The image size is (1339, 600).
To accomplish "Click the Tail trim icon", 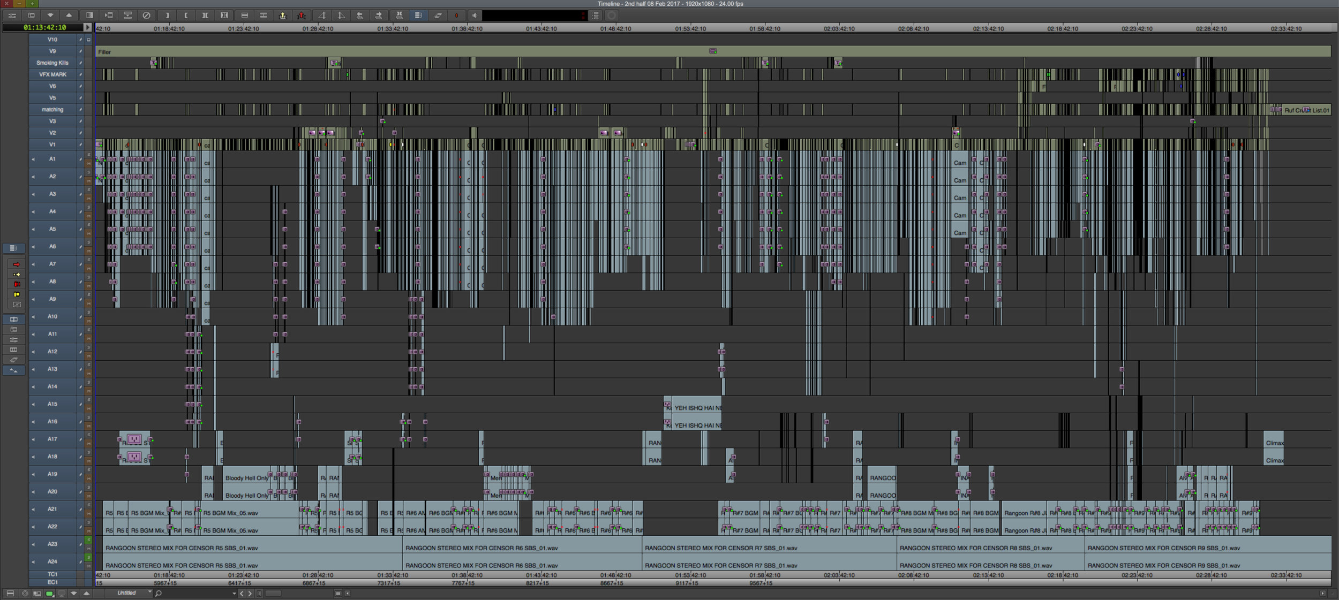I will coord(341,16).
